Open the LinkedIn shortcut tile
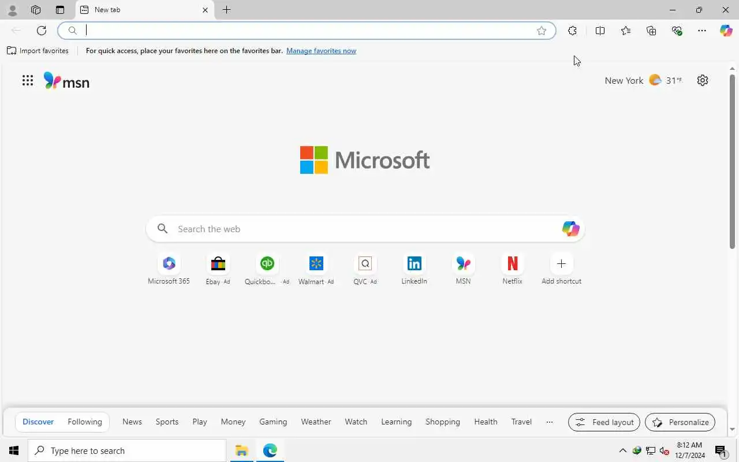739x462 pixels. coord(414,270)
